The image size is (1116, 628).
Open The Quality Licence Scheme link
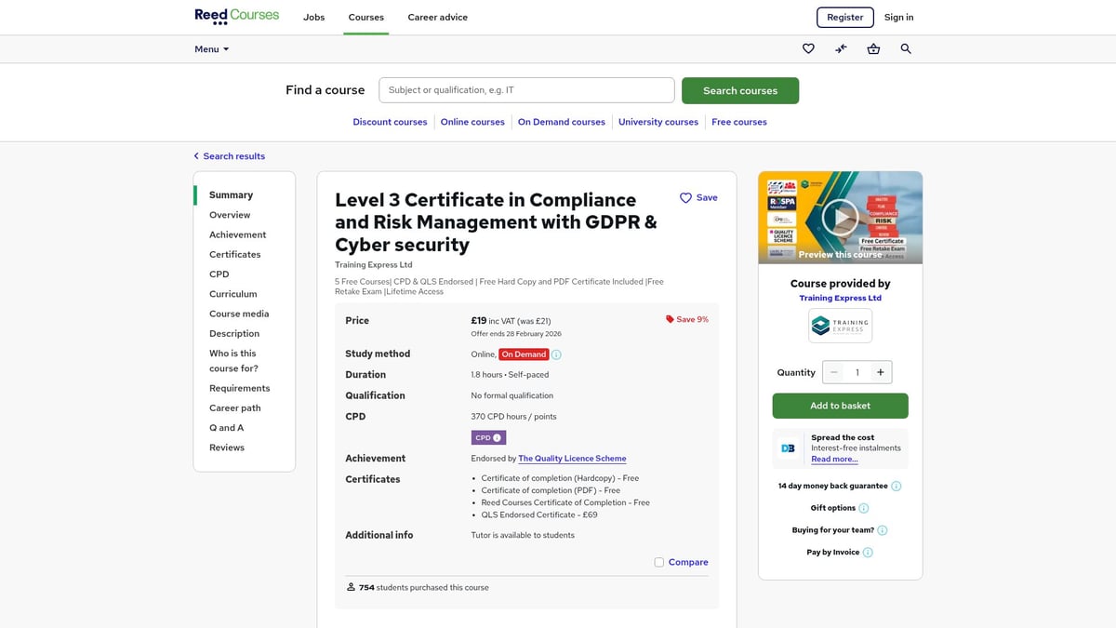(x=571, y=458)
